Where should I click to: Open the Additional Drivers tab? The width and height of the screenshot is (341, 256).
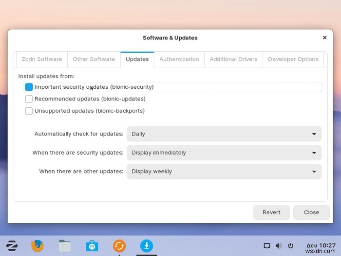(x=233, y=59)
